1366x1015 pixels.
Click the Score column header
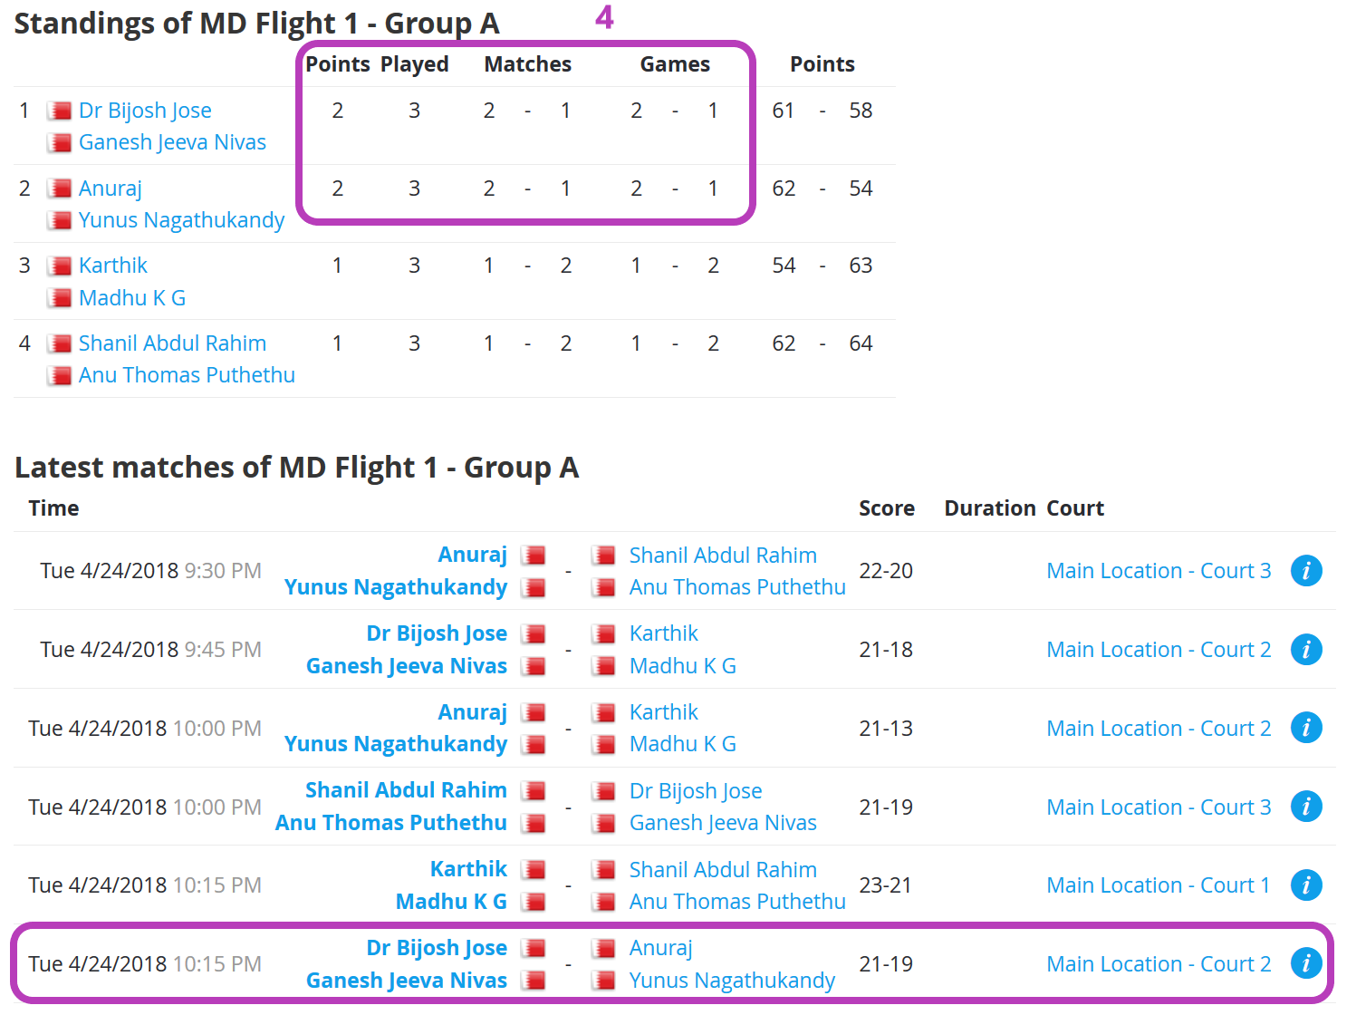[886, 508]
